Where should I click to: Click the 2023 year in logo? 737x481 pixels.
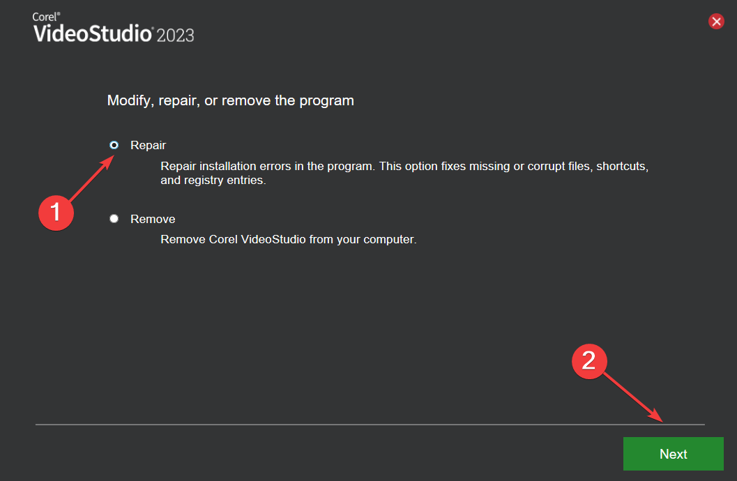175,35
